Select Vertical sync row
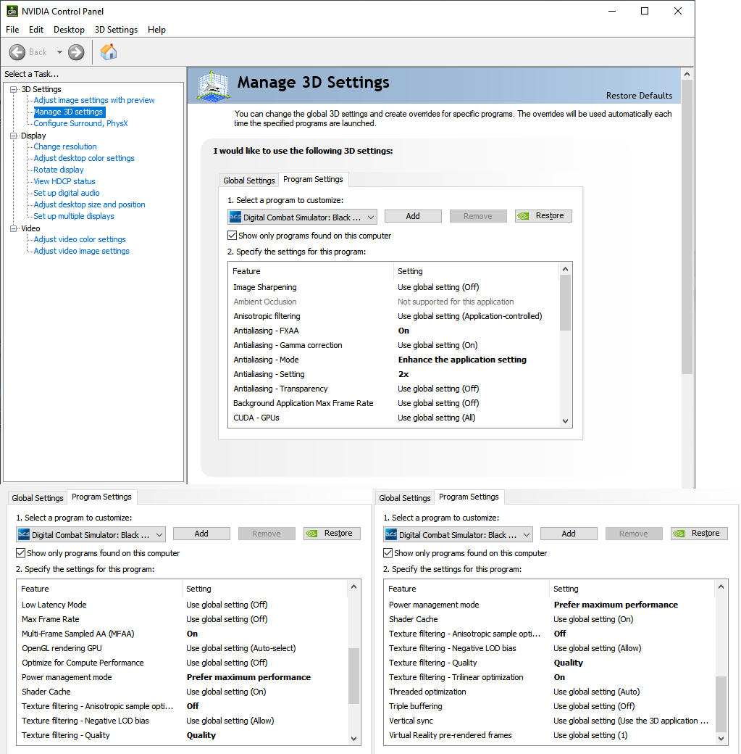This screenshot has width=741, height=754. coord(550,721)
